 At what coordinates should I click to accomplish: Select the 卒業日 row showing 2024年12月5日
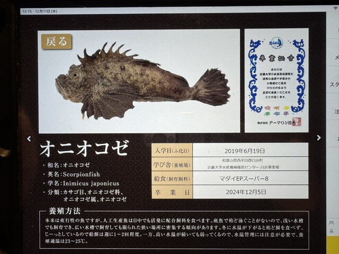(229, 192)
